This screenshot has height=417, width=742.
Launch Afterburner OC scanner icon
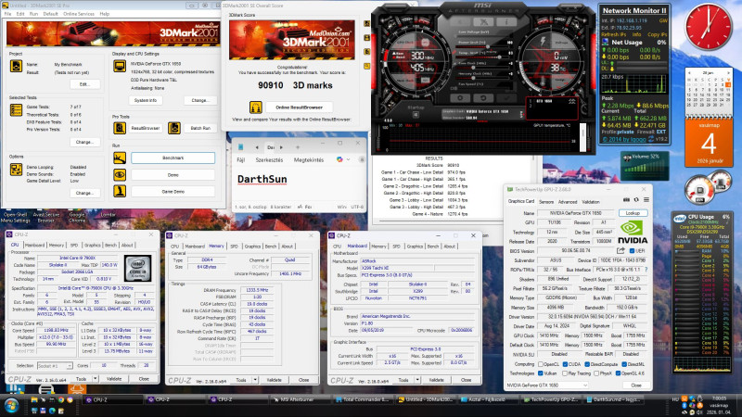click(483, 21)
